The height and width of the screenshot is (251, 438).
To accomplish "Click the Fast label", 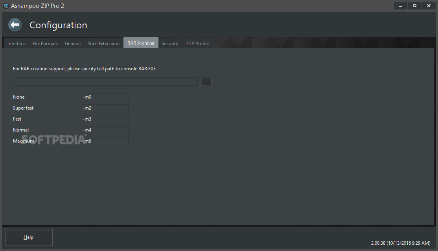I will [17, 119].
